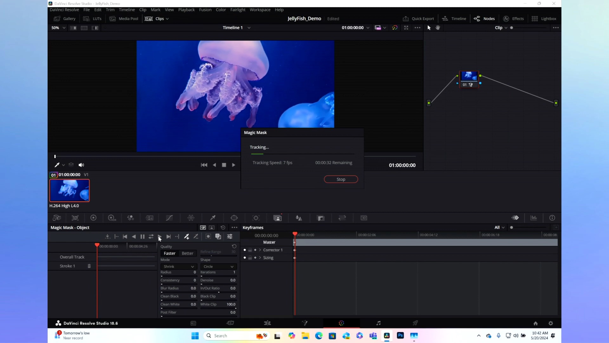Select the hand pan tool above nodes

click(x=438, y=28)
